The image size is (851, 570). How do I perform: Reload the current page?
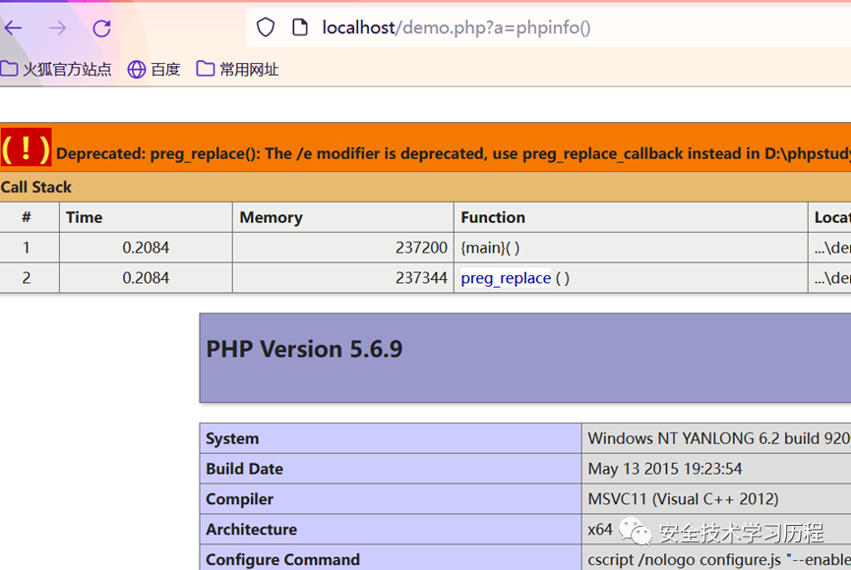[101, 28]
